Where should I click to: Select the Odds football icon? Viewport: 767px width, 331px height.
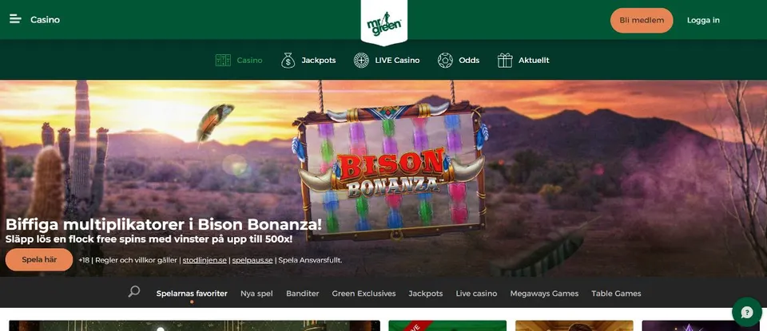[x=445, y=61]
